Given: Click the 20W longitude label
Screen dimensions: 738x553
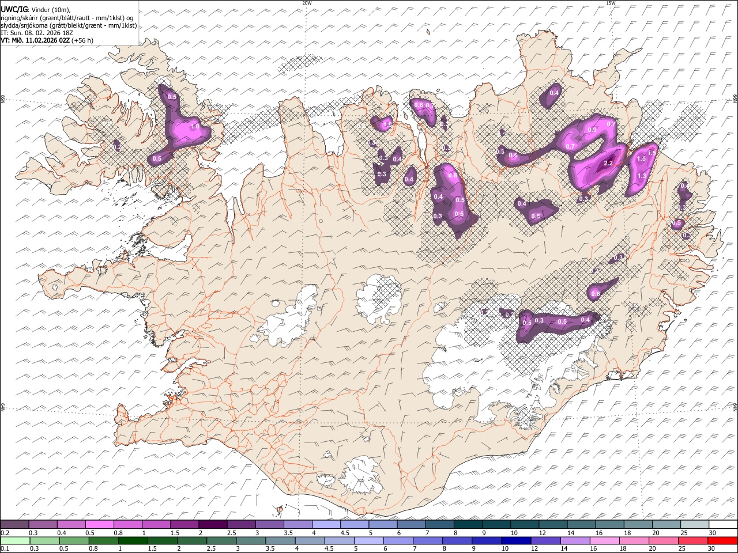Looking at the screenshot, I should [x=307, y=3].
